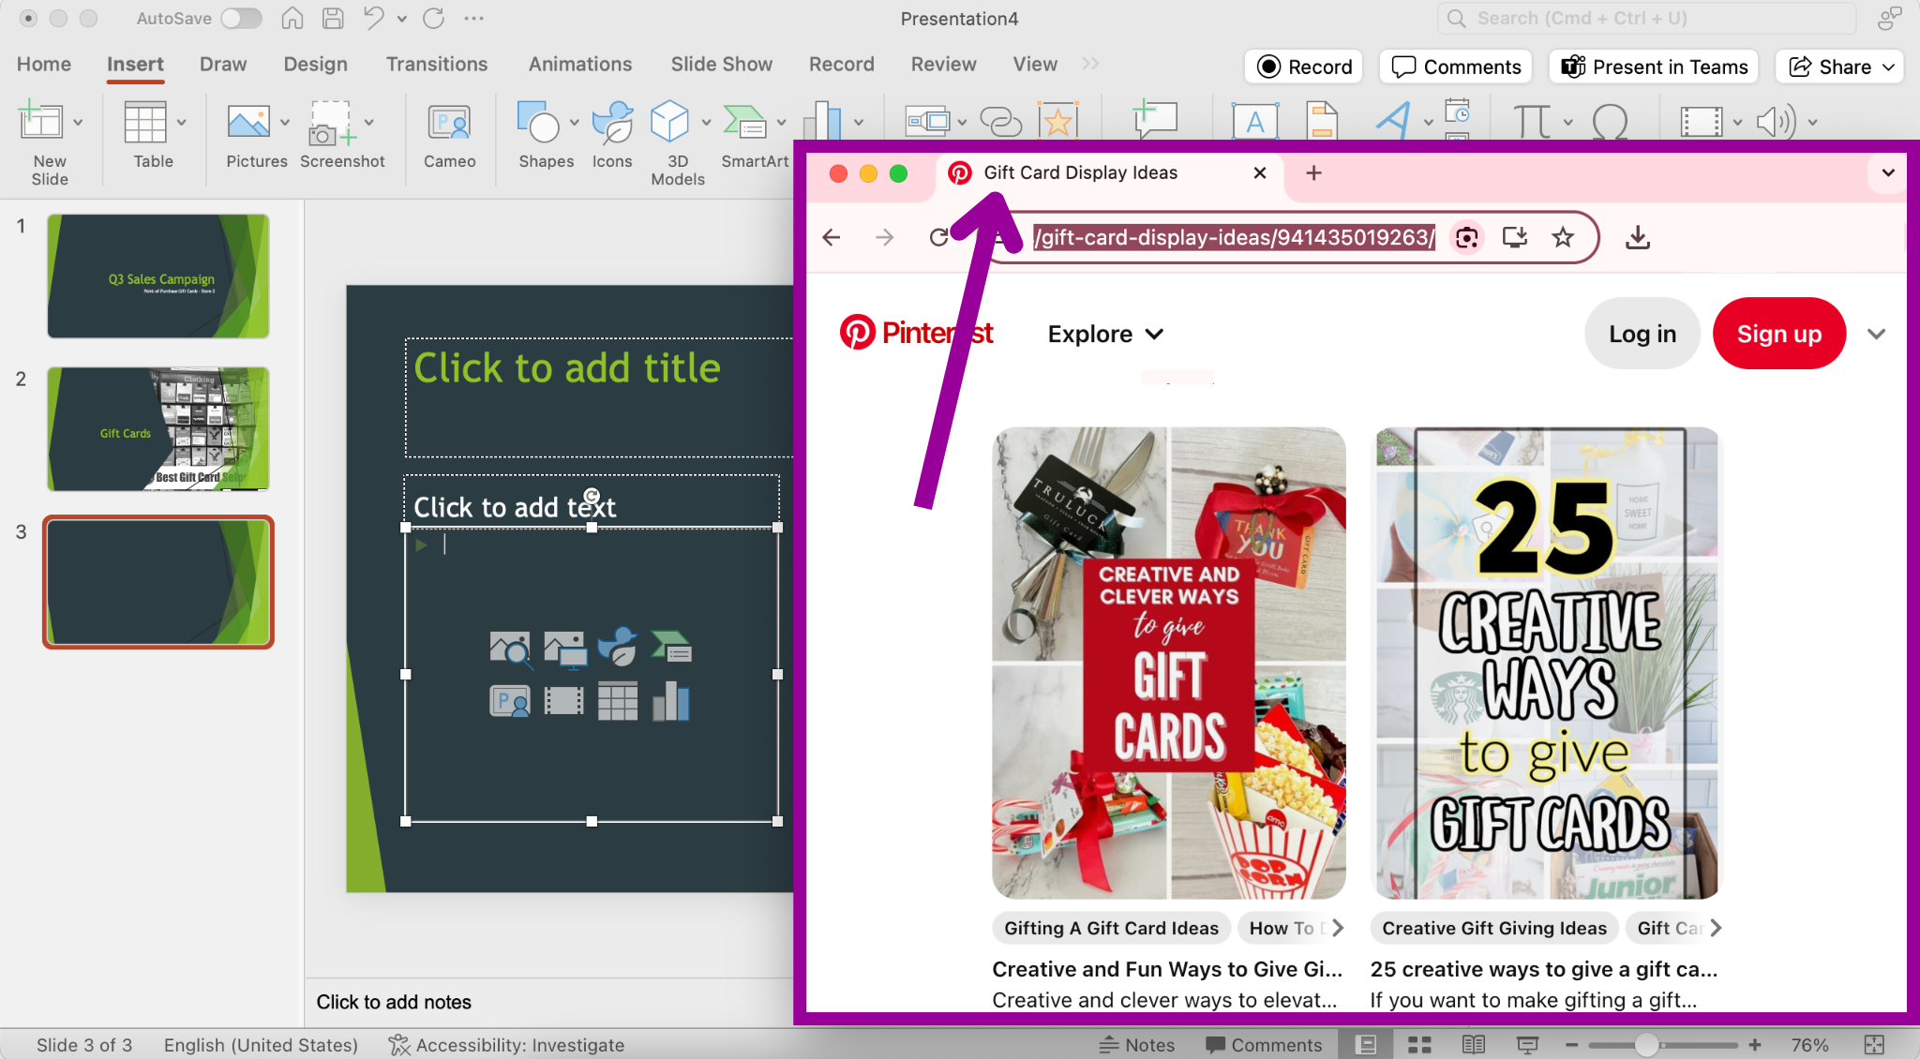Open the Animations tab

(580, 64)
